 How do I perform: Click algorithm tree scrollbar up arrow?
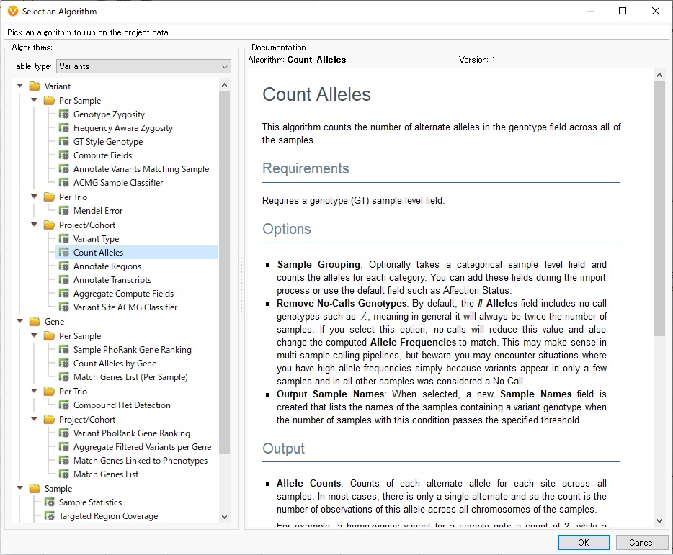point(225,85)
